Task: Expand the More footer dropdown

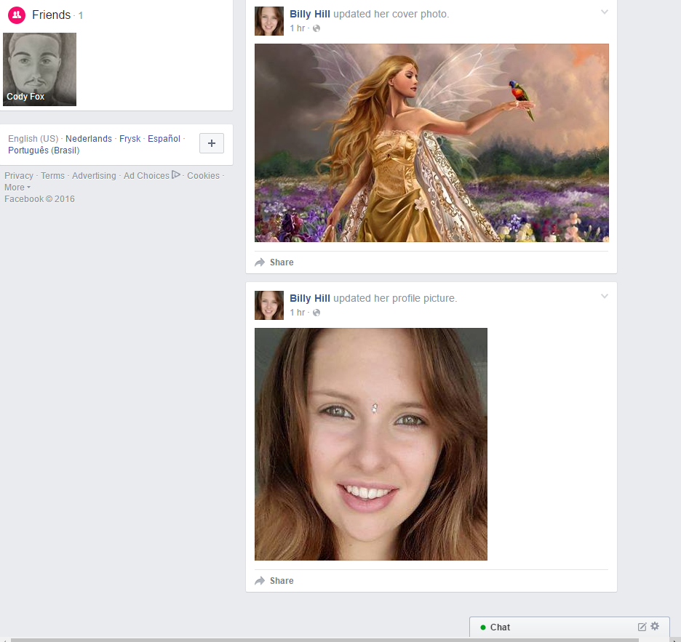Action: coord(17,188)
